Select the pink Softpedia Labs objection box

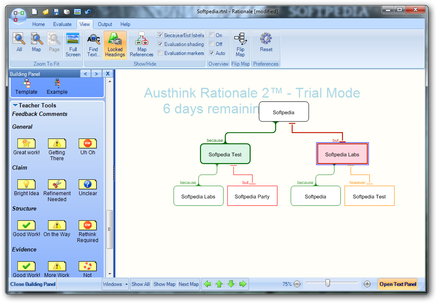click(342, 154)
